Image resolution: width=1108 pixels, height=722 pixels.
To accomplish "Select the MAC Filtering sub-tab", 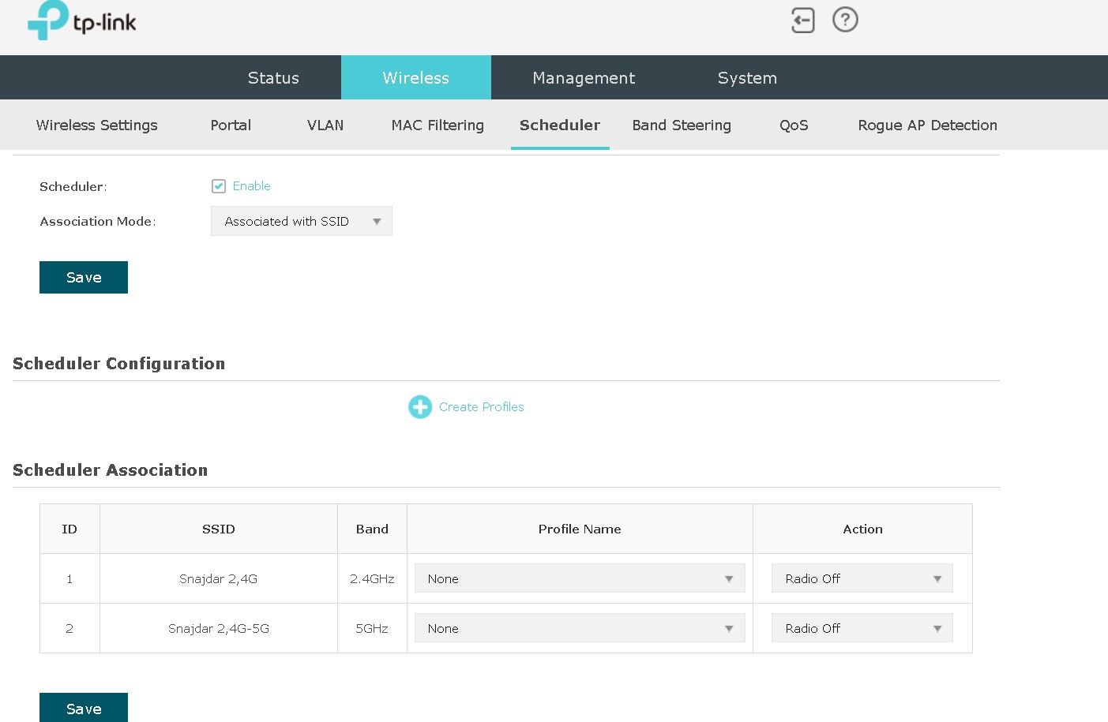I will click(438, 125).
